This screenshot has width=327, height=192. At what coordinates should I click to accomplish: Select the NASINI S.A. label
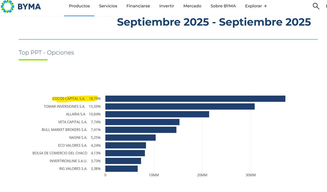pyautogui.click(x=78, y=138)
